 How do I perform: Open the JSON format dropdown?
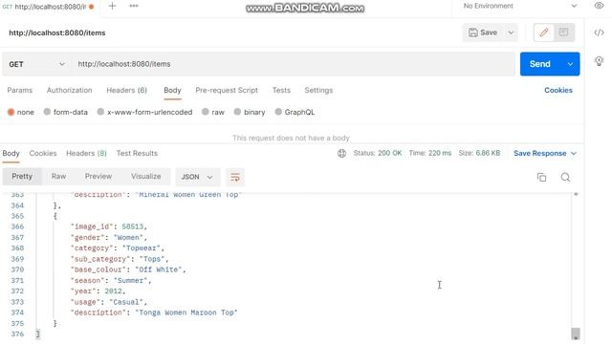198,177
